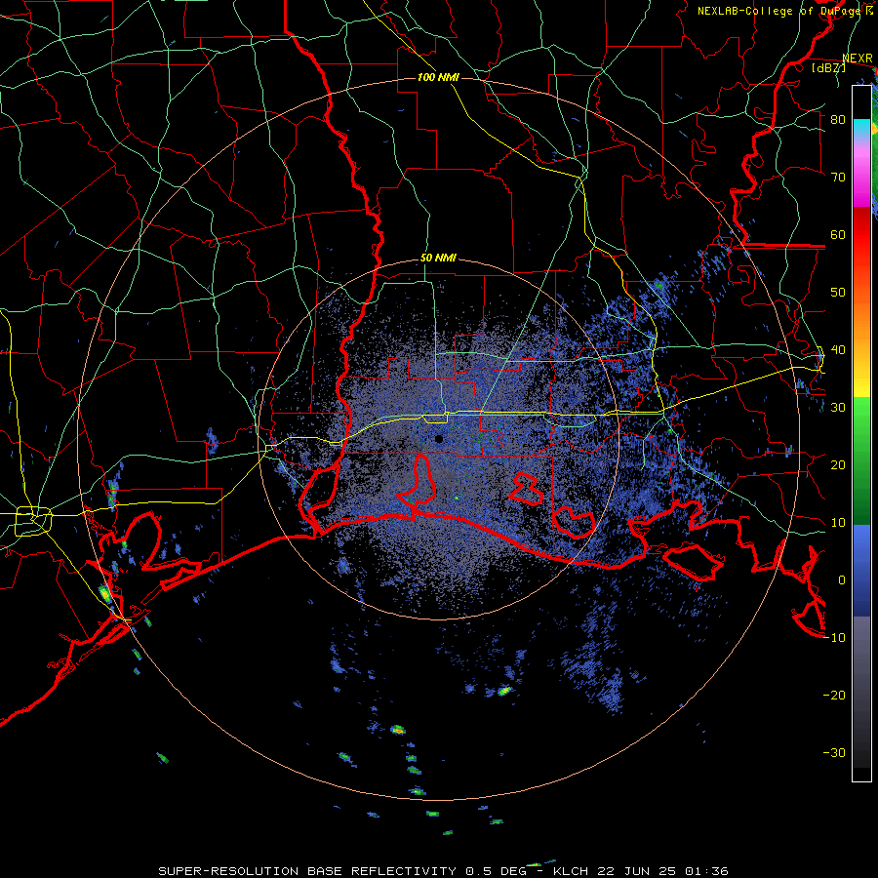Click the "20" value on the dBZ scale
This screenshot has width=878, height=878.
pos(838,464)
